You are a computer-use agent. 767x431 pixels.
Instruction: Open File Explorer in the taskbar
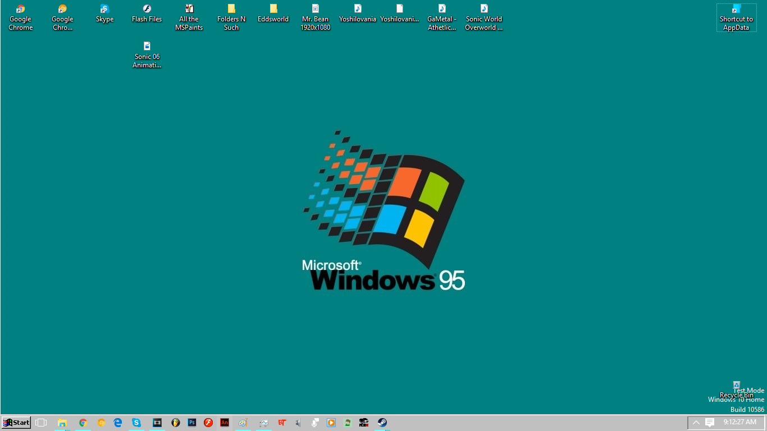pyautogui.click(x=62, y=423)
